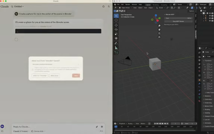Switch to the Modeling workspace tab

156,4
